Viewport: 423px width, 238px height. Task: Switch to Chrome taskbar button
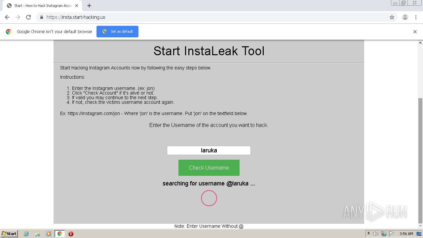60,234
